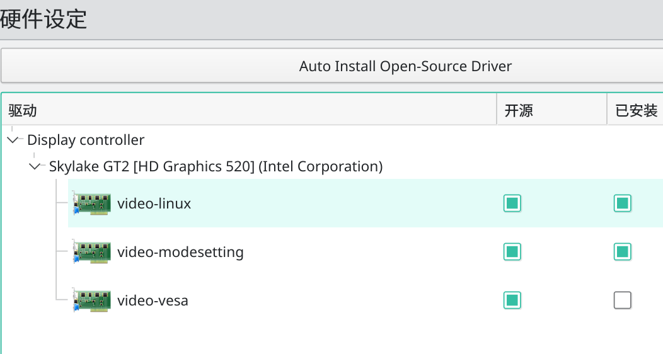Click the 开源 column header

point(519,111)
